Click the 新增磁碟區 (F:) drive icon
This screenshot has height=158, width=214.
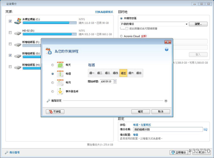[18, 44]
